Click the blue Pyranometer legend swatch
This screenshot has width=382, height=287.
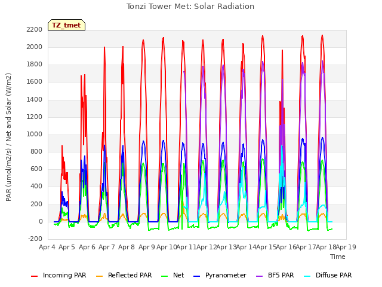[197, 276]
